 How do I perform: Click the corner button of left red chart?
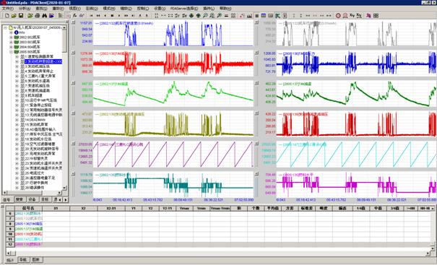(73, 53)
